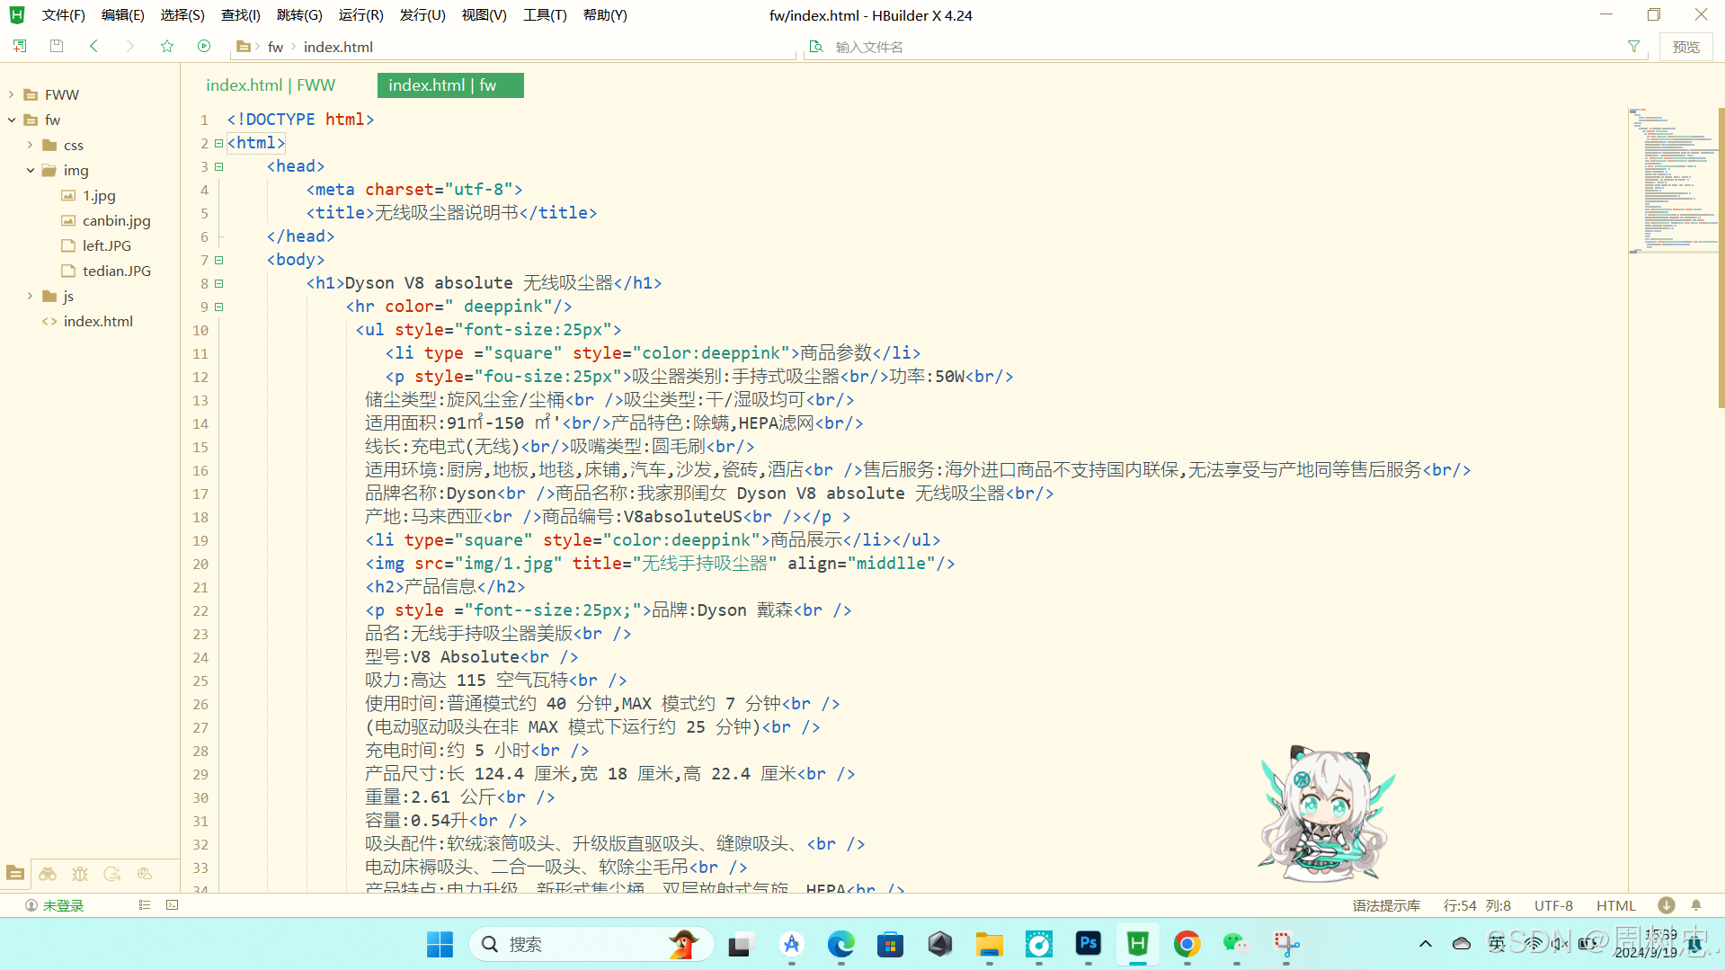Open index.html in the file tree
Viewport: 1725px width, 970px height.
98,321
